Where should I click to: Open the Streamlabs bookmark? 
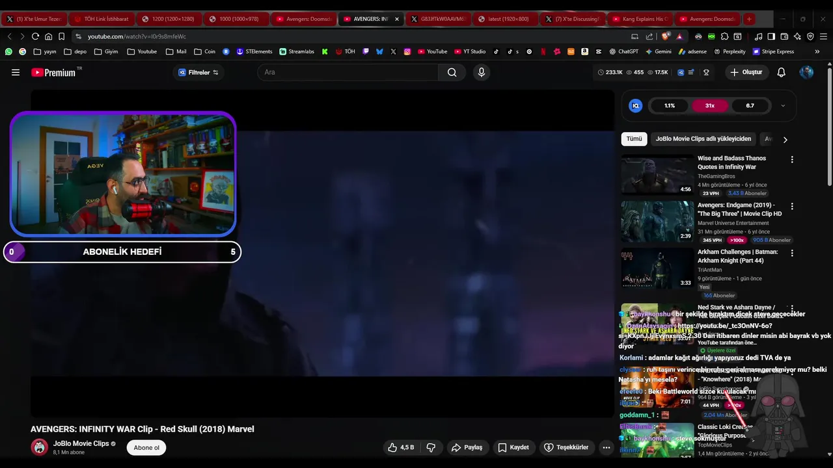point(297,51)
